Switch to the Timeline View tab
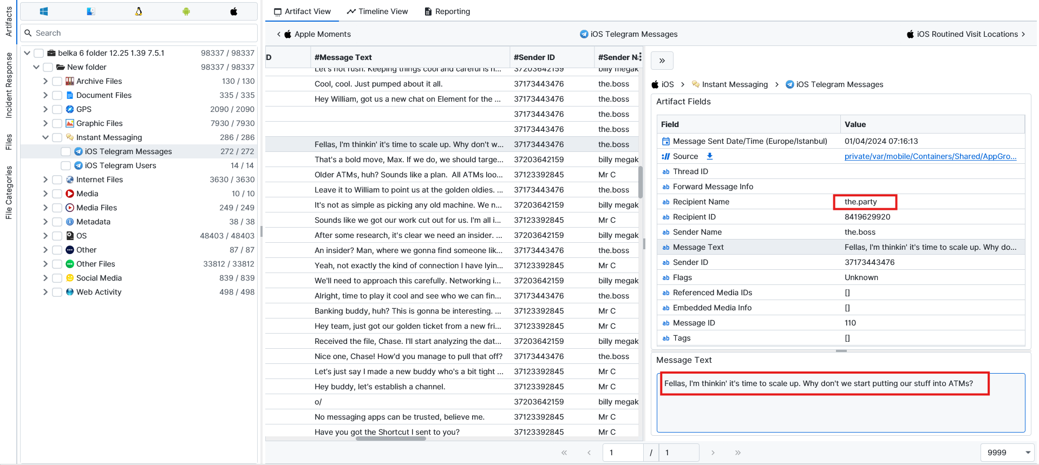The width and height of the screenshot is (1039, 465). tap(377, 11)
